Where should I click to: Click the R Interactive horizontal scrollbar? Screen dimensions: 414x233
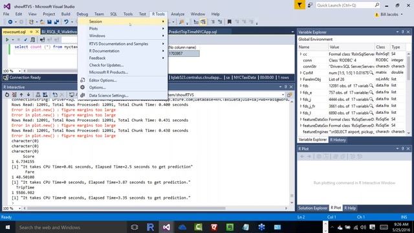126,208
